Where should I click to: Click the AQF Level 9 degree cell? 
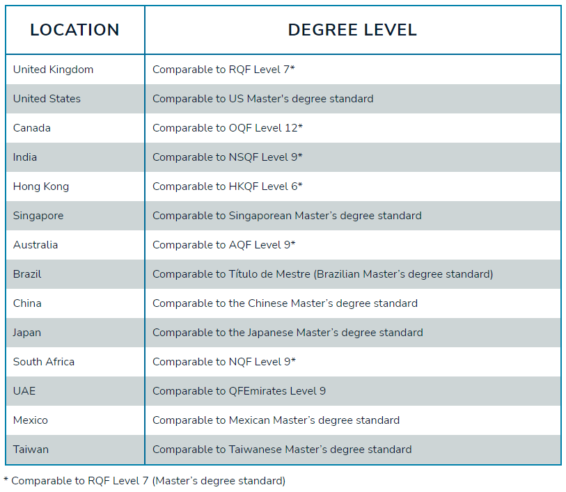coord(224,245)
